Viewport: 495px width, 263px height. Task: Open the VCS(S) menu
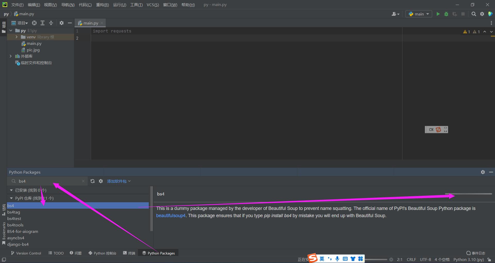pyautogui.click(x=153, y=5)
